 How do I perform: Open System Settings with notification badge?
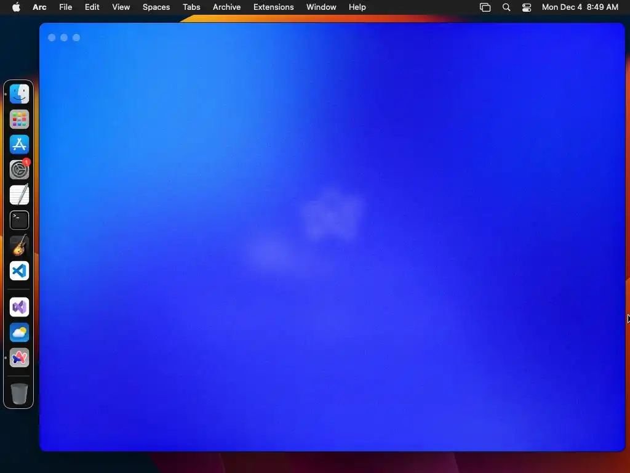pos(19,169)
